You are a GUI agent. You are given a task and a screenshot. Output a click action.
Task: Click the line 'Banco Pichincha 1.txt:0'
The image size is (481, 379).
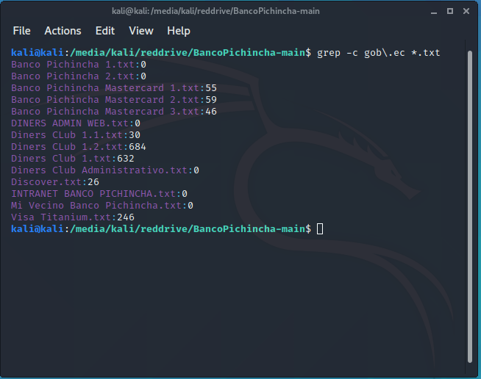click(79, 65)
